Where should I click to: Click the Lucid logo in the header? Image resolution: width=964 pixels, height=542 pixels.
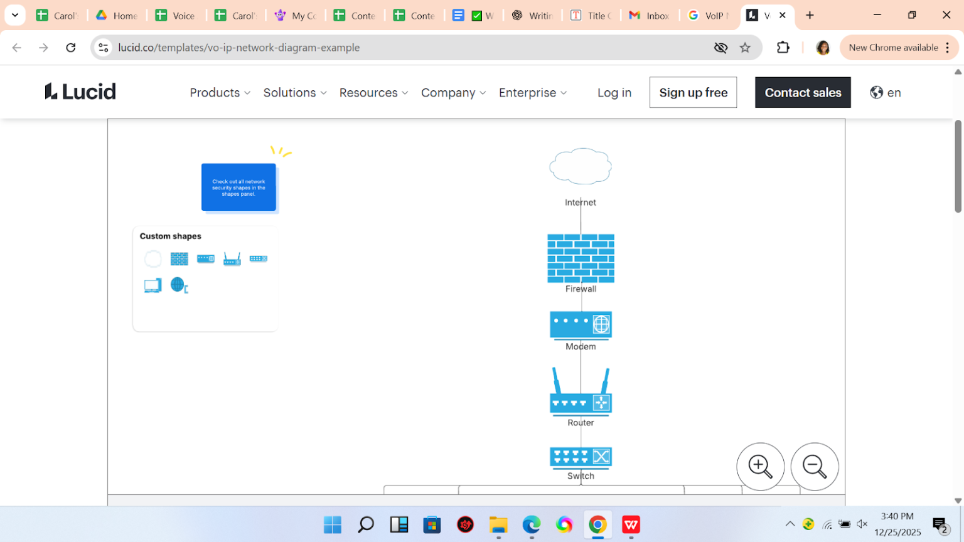(80, 92)
